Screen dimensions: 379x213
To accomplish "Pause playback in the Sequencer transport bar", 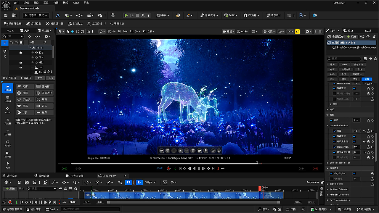I will [x=41, y=202].
